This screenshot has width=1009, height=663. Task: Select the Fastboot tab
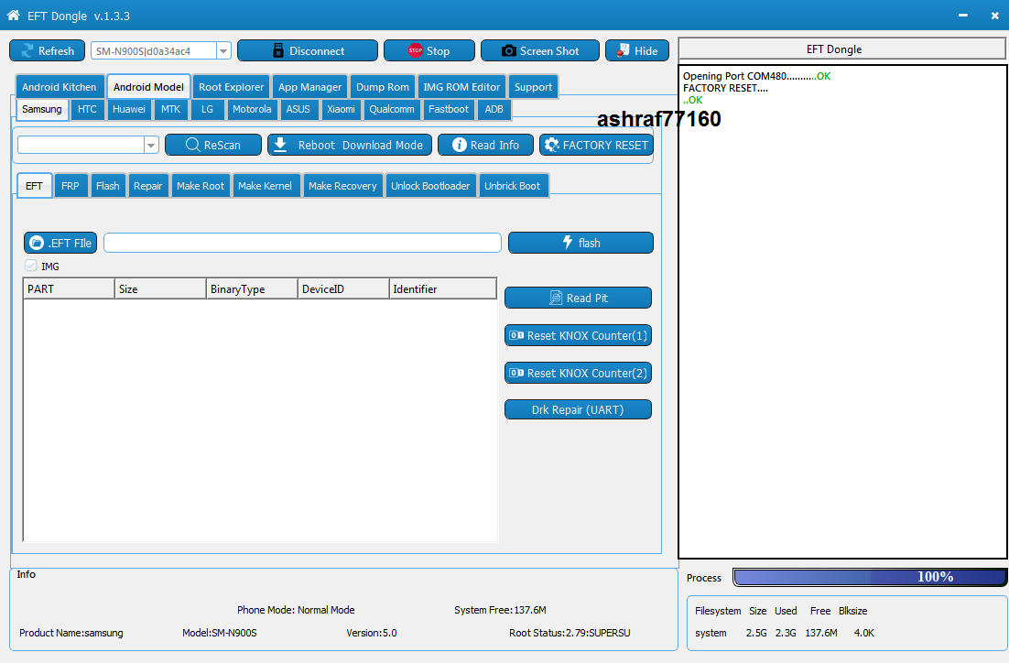[x=449, y=109]
